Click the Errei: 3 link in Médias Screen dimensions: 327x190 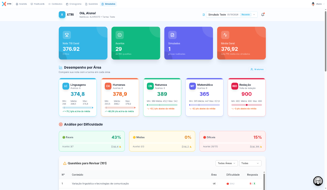(x=186, y=146)
